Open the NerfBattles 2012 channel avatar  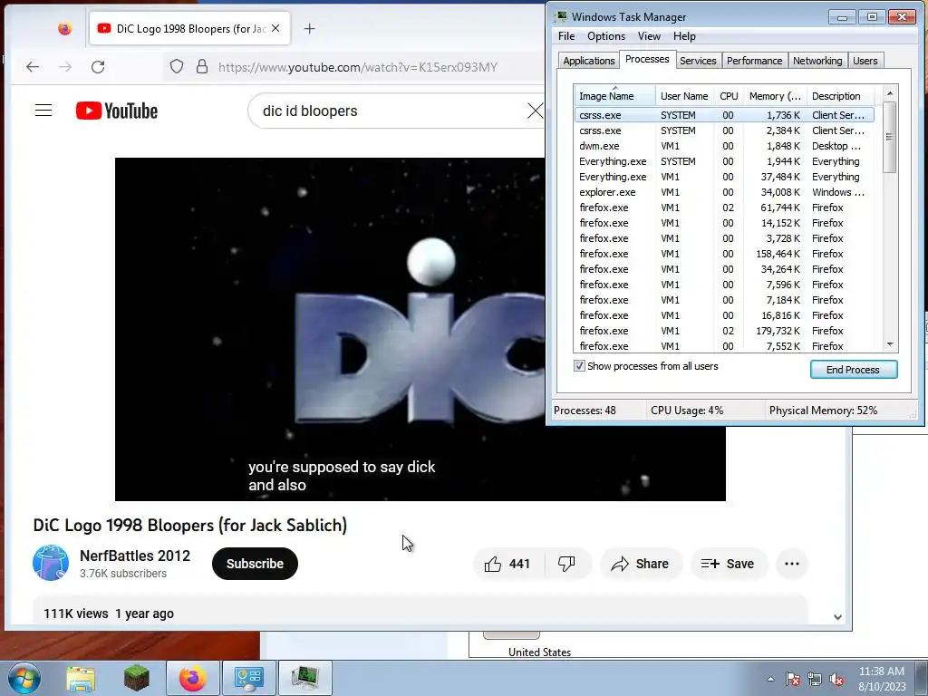click(x=51, y=563)
